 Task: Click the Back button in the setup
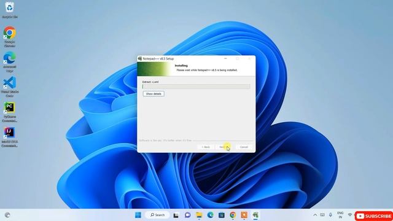pyautogui.click(x=206, y=147)
